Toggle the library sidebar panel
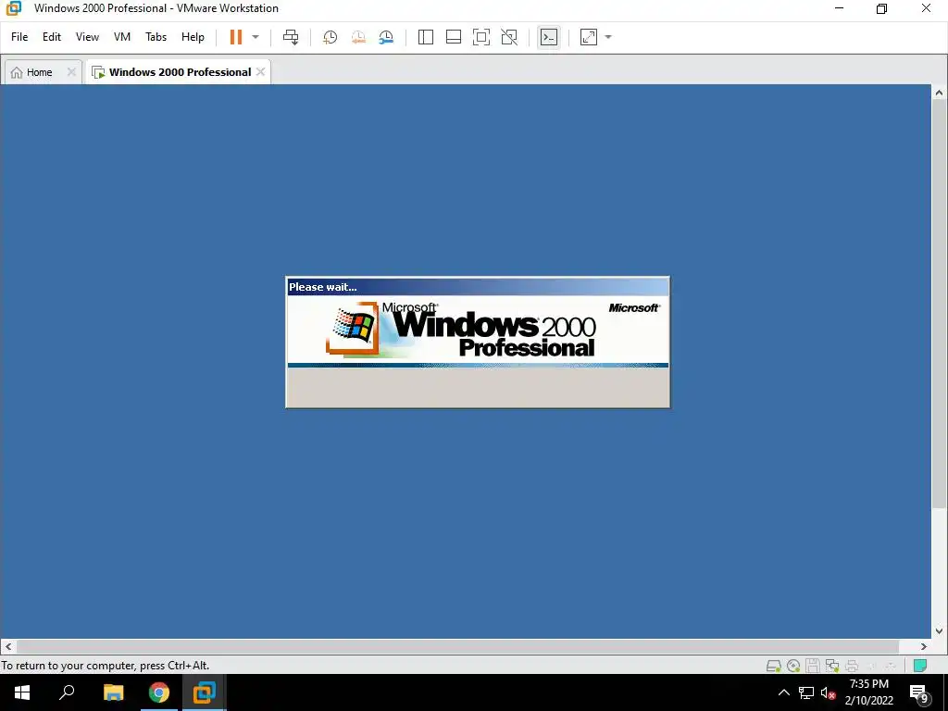 426,37
